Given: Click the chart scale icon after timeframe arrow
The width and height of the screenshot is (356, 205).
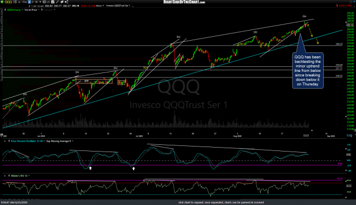Looking at the screenshot, I should tap(44, 2).
